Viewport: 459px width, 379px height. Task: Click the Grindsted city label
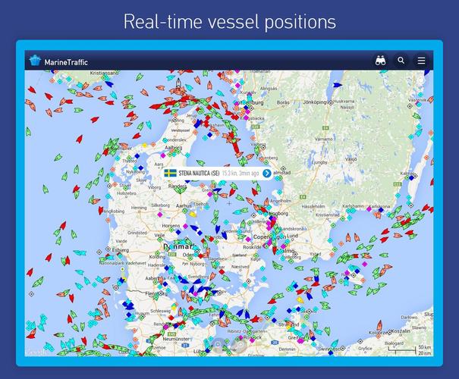point(137,233)
